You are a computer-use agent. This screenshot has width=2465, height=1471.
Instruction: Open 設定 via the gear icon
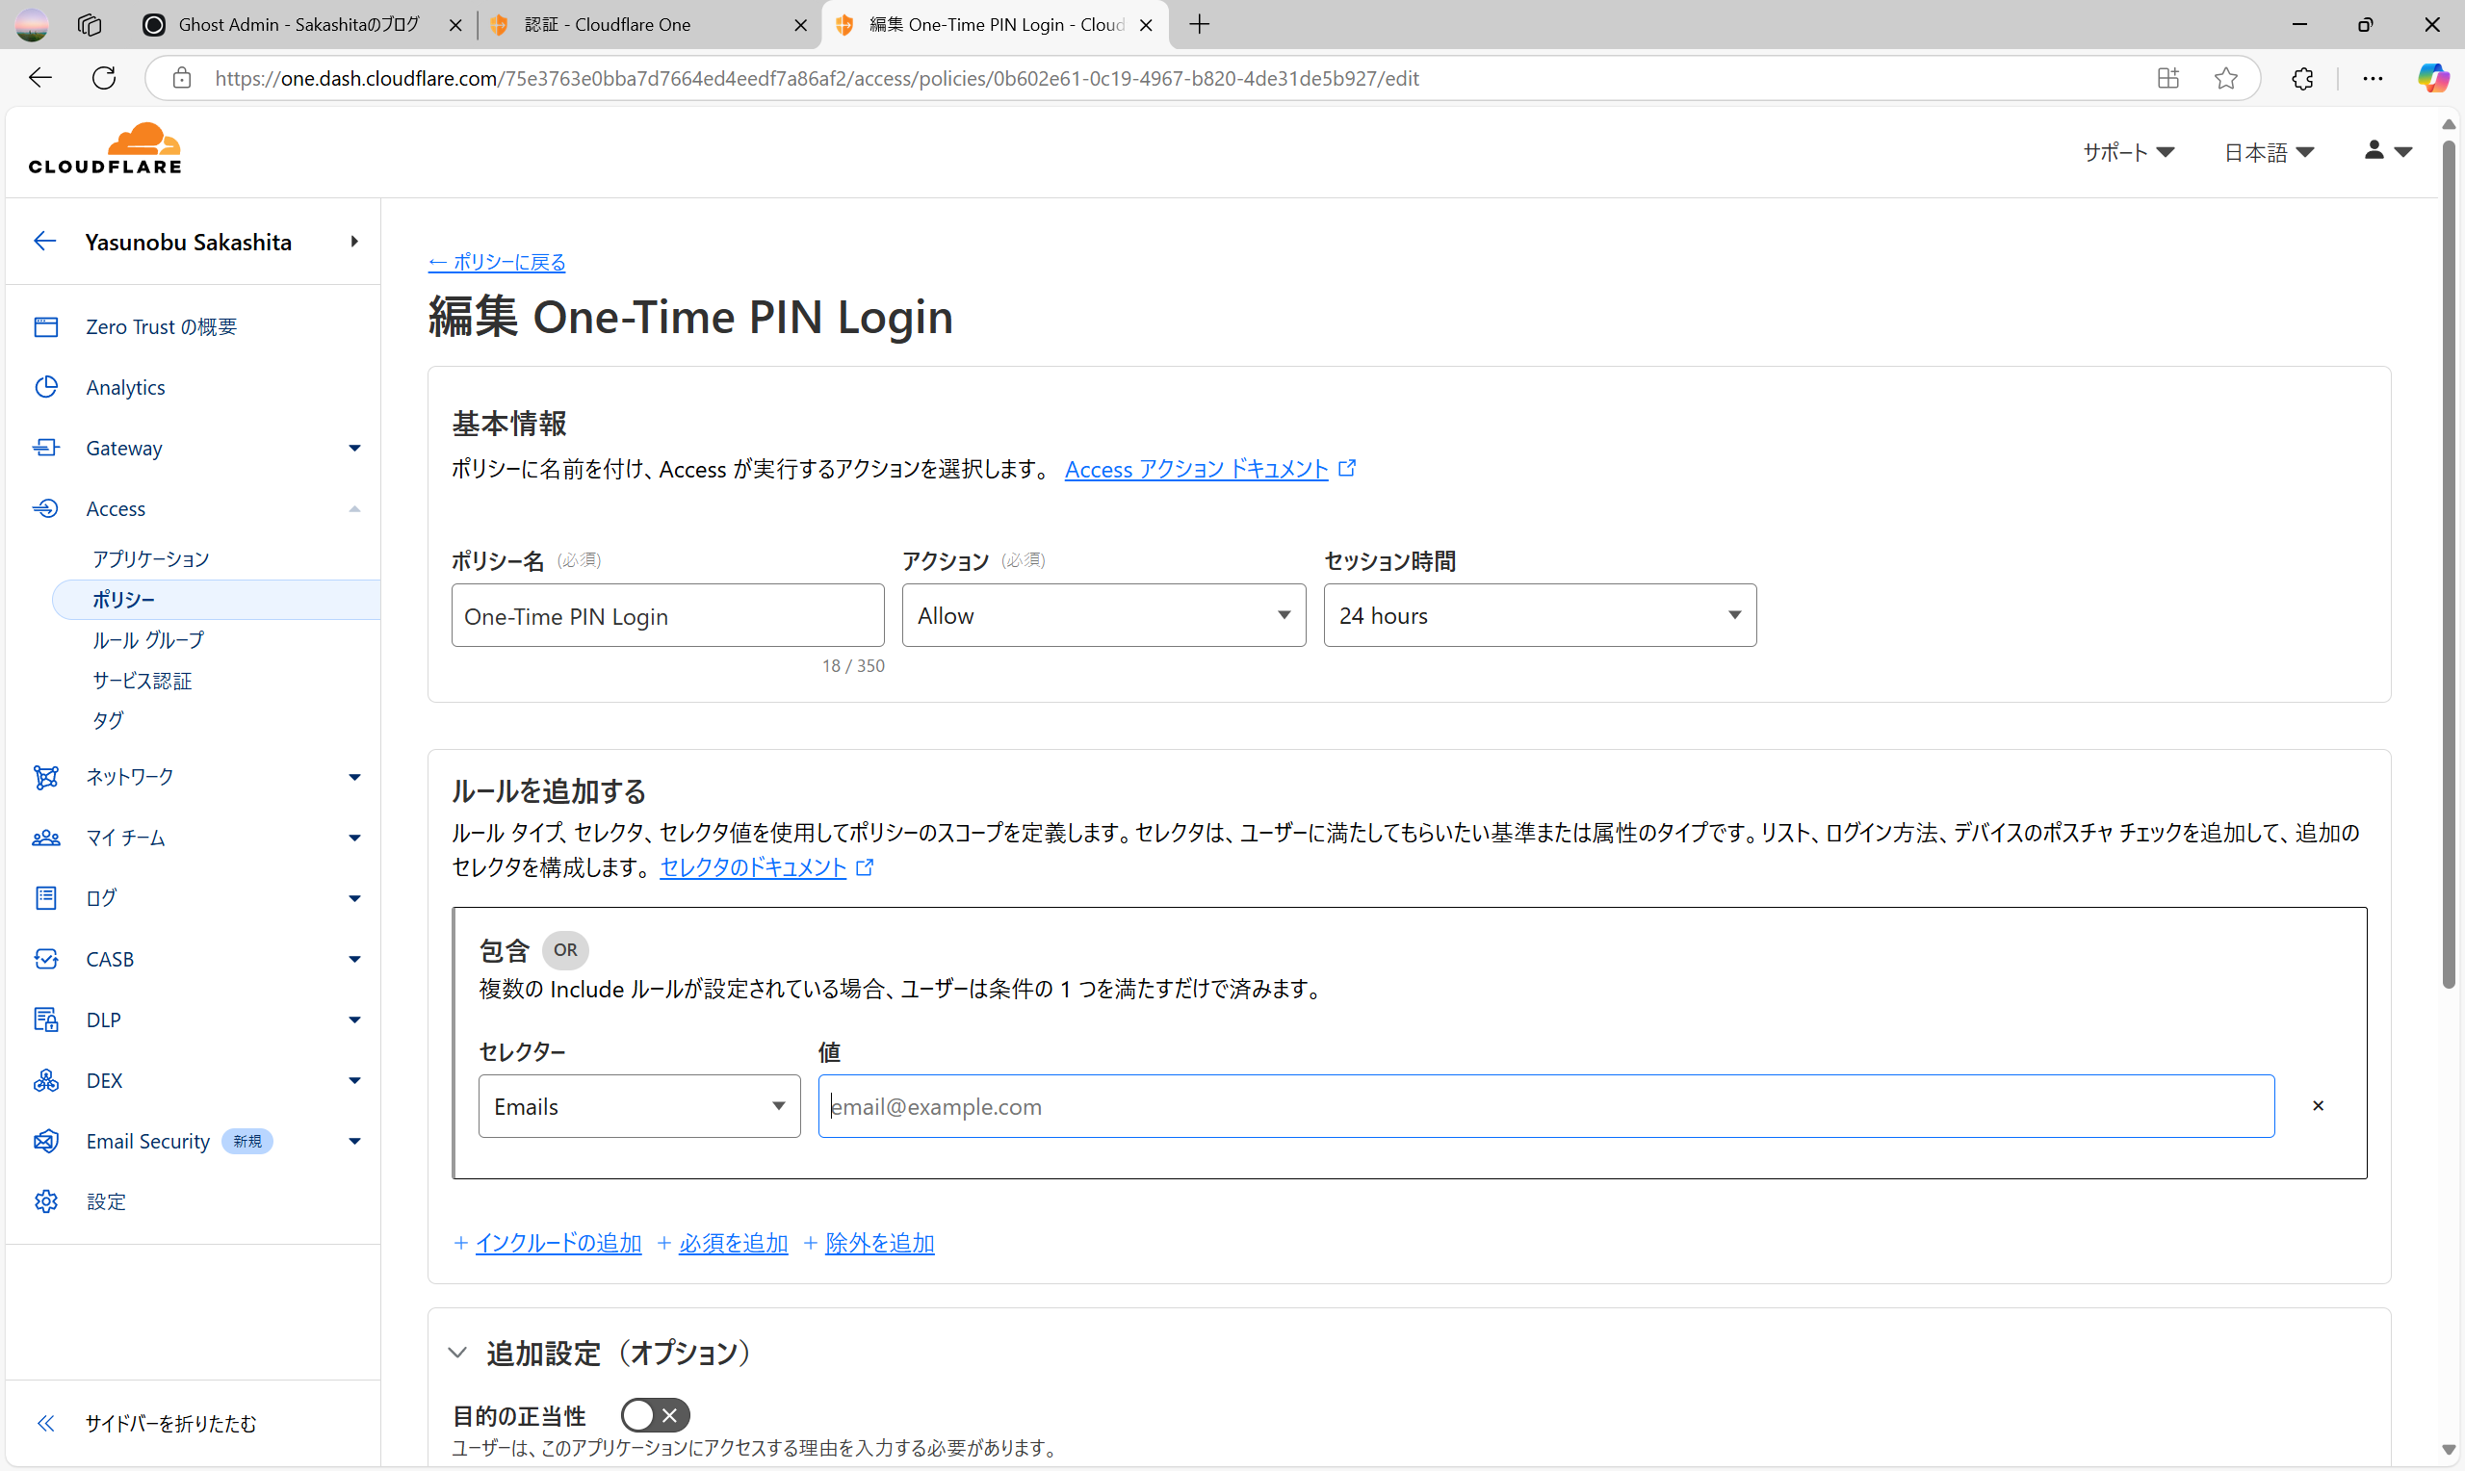click(45, 1201)
